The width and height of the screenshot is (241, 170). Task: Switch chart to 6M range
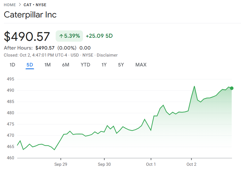66,65
